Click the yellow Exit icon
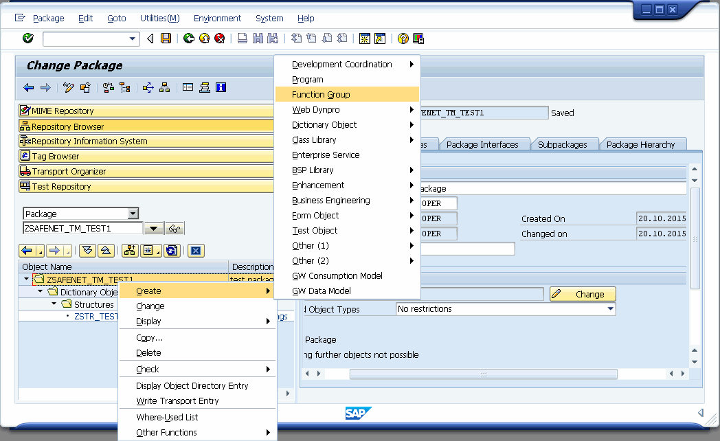 204,38
